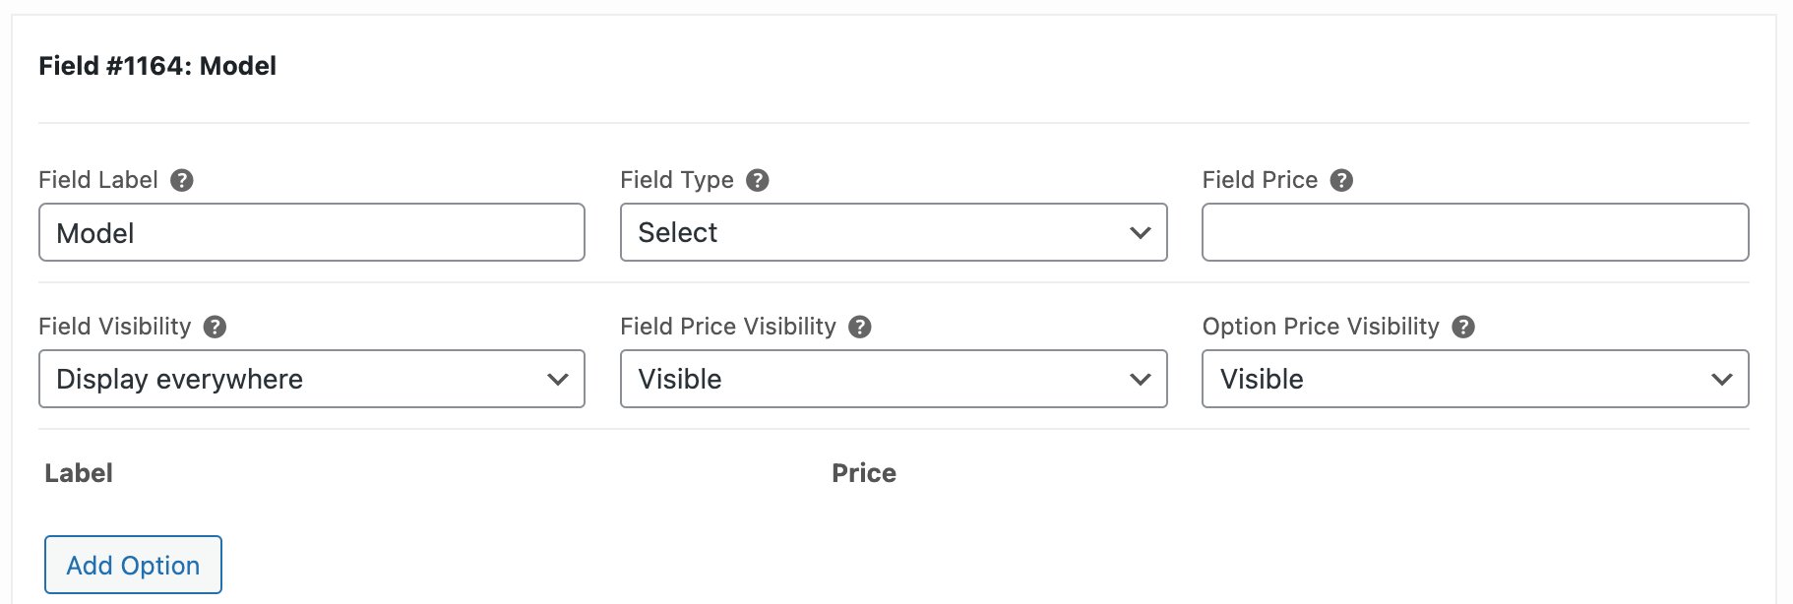Open the Field Price Visibility help tip
The height and width of the screenshot is (604, 1793).
coord(860,327)
